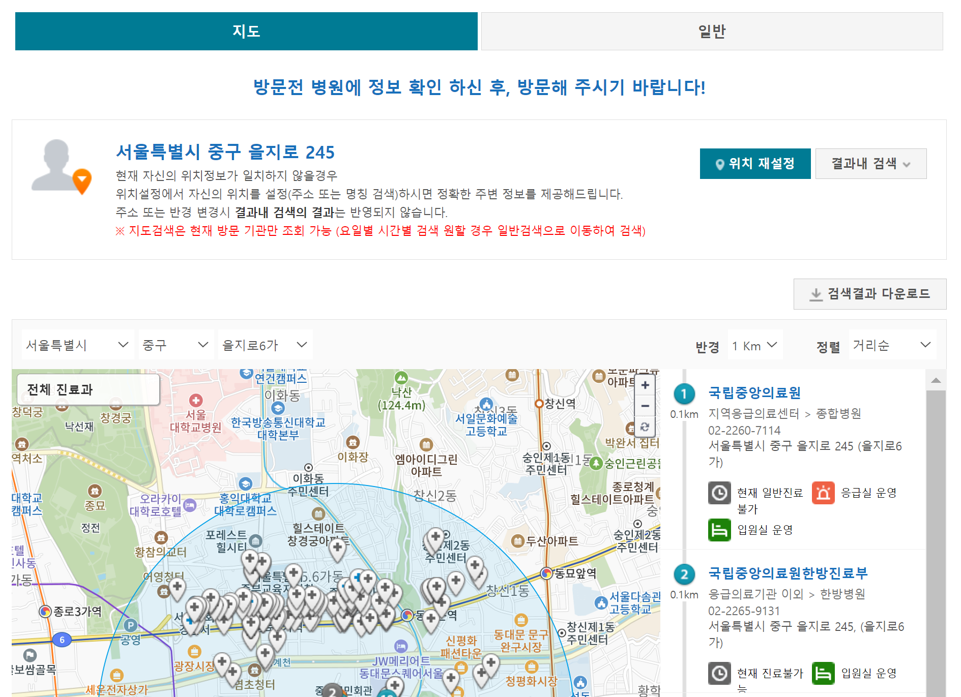Open the 국립중앙의료원 hospital link
This screenshot has height=697, width=961.
point(754,392)
